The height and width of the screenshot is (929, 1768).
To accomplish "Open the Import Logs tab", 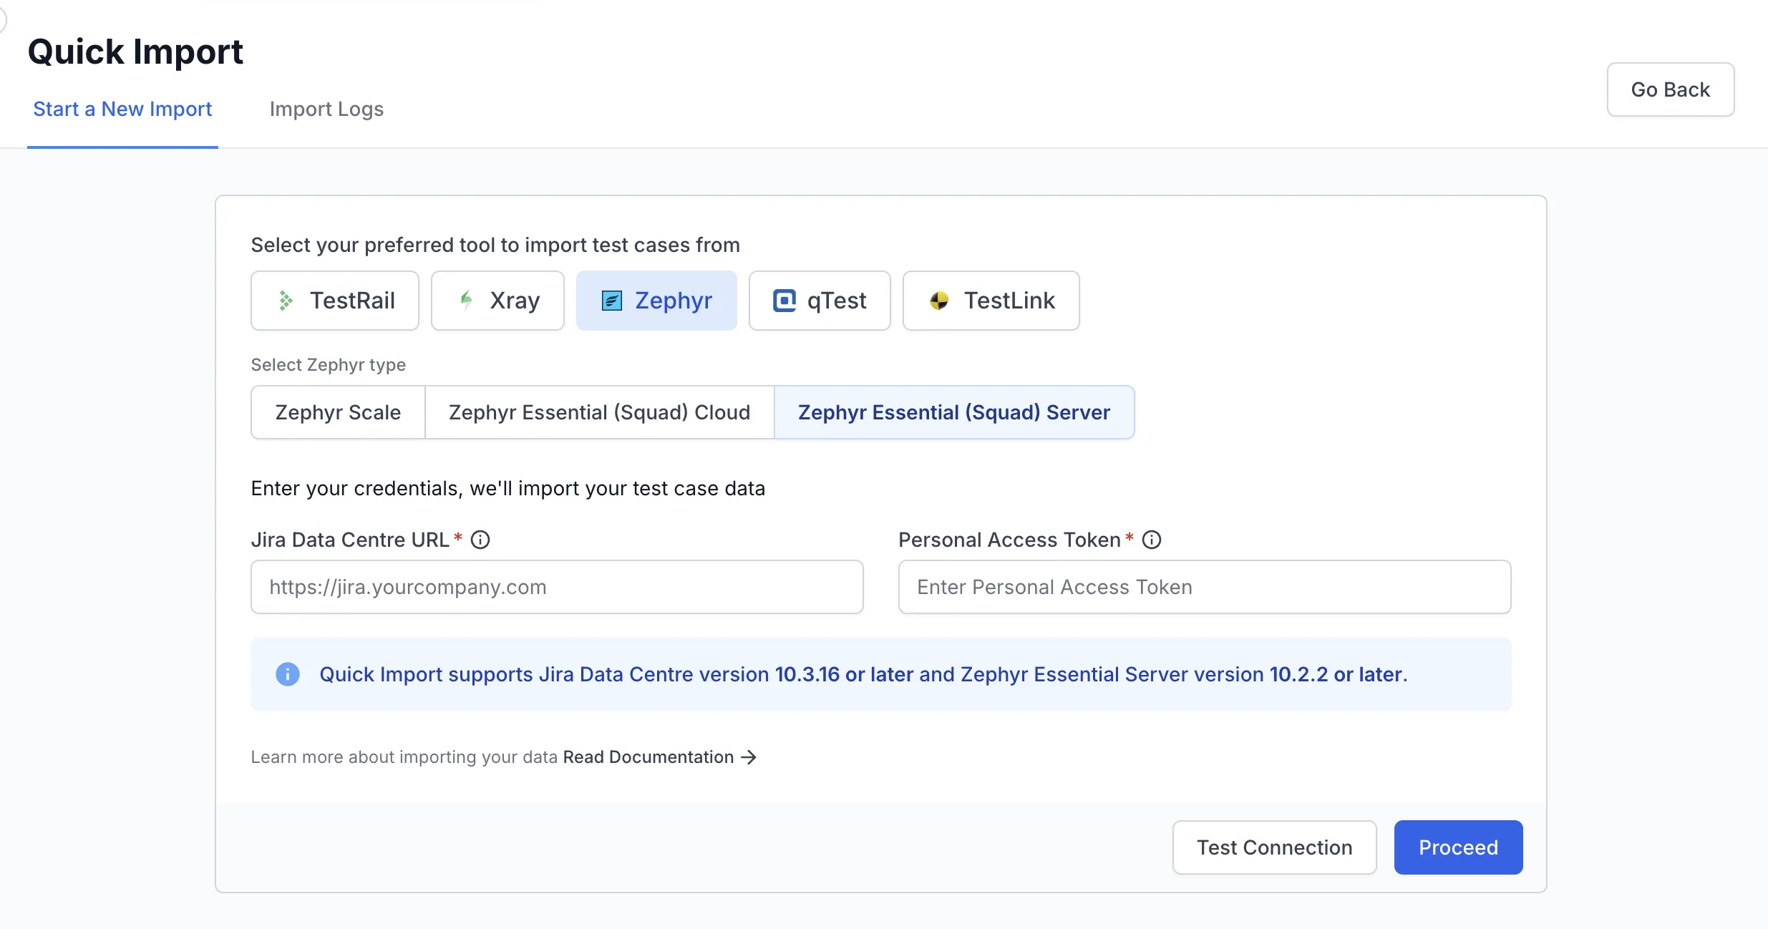I will coord(326,109).
